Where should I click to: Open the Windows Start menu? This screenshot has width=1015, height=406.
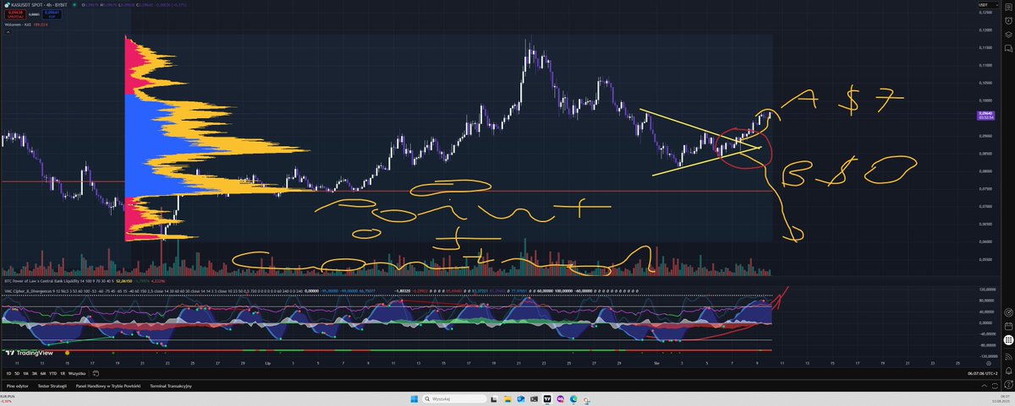pos(414,398)
